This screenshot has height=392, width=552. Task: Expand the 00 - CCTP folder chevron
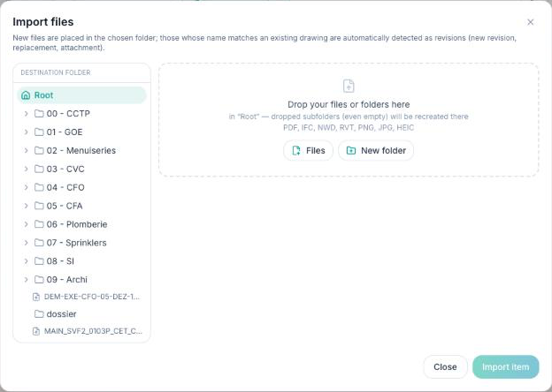[x=26, y=114]
